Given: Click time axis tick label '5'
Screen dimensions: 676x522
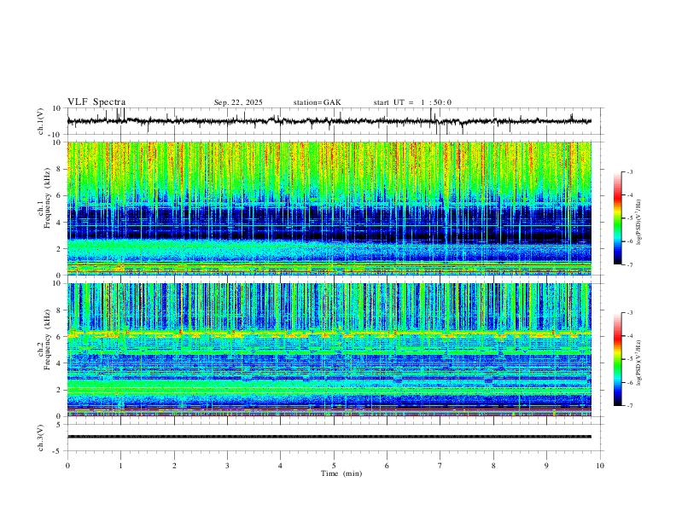Looking at the screenshot, I should (x=334, y=466).
